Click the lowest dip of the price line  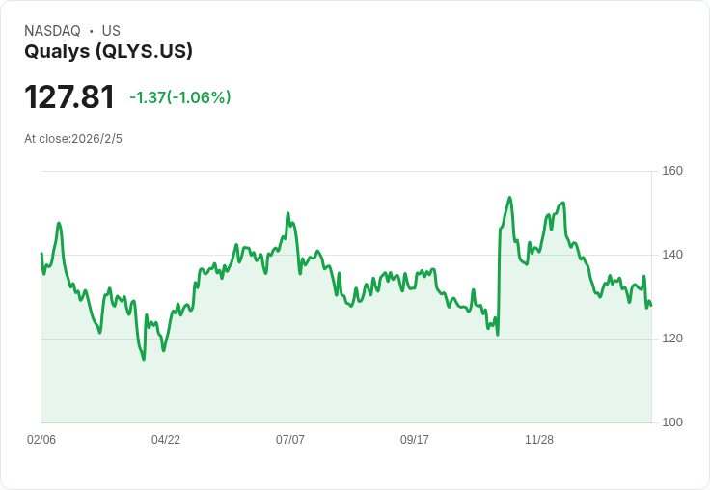click(144, 359)
